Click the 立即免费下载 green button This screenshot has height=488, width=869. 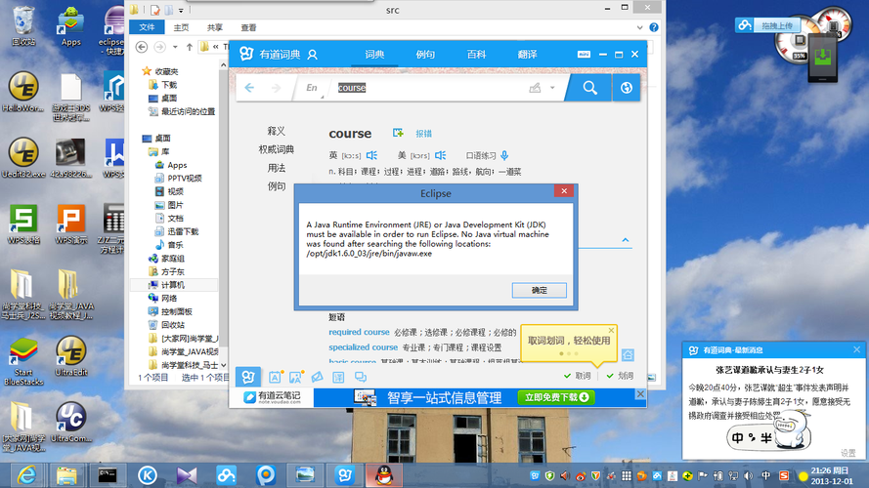coord(556,397)
